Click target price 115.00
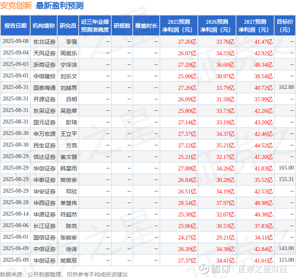 (x=286, y=260)
